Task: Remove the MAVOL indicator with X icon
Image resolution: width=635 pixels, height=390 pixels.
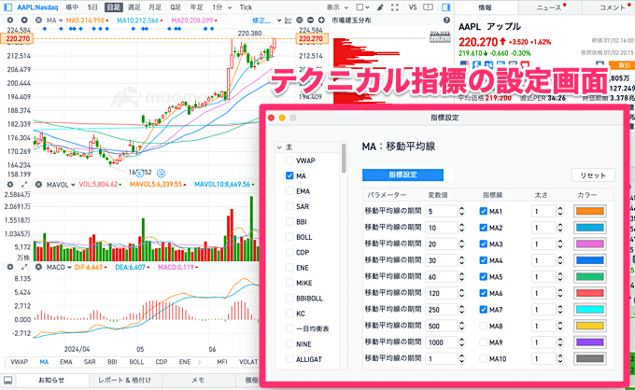Action: (x=38, y=185)
